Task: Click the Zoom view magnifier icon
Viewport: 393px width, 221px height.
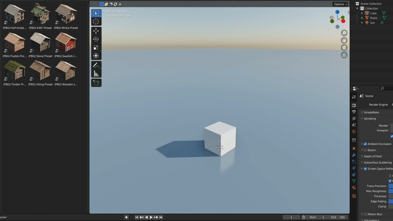Action: click(x=344, y=33)
